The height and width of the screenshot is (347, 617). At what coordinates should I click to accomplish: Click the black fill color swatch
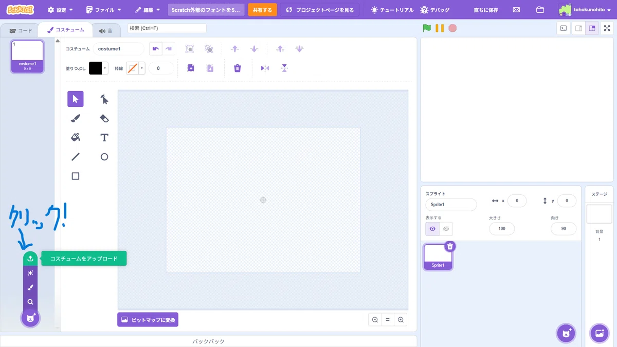96,68
